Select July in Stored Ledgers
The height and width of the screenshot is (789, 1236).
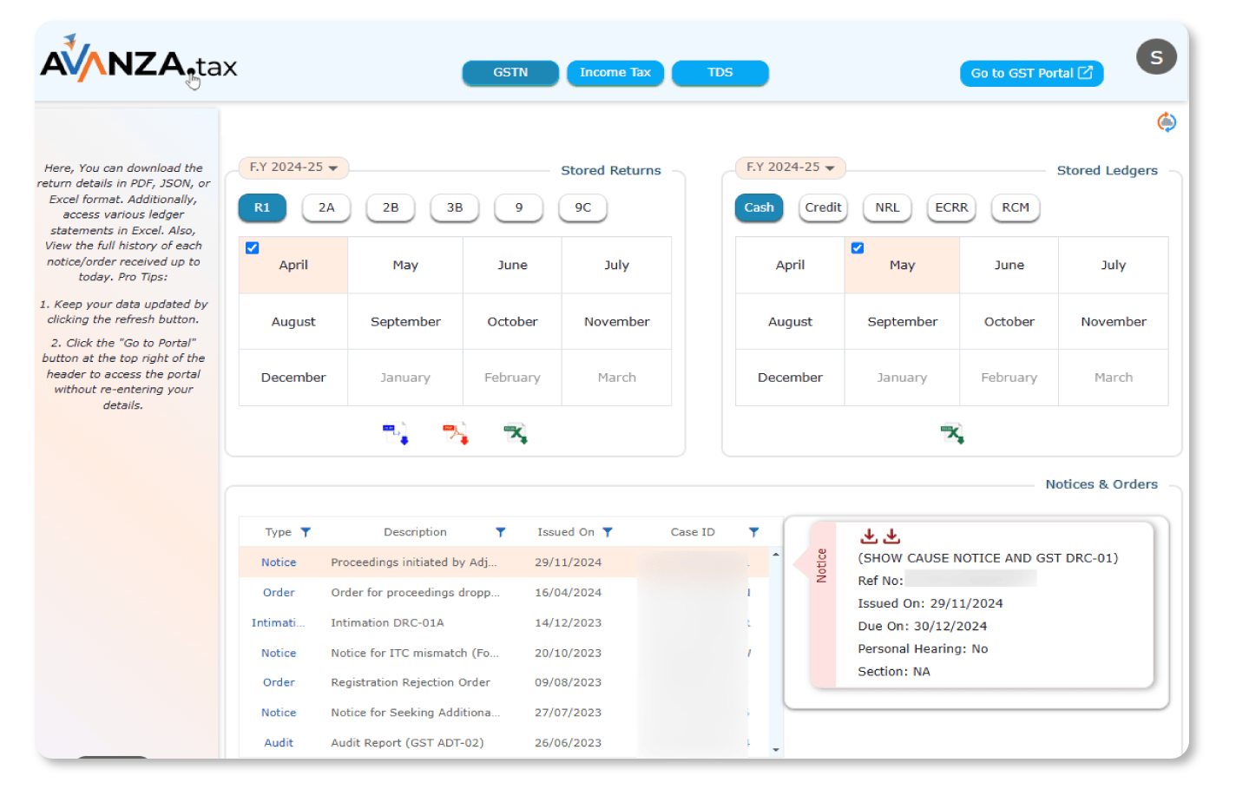tap(1113, 266)
